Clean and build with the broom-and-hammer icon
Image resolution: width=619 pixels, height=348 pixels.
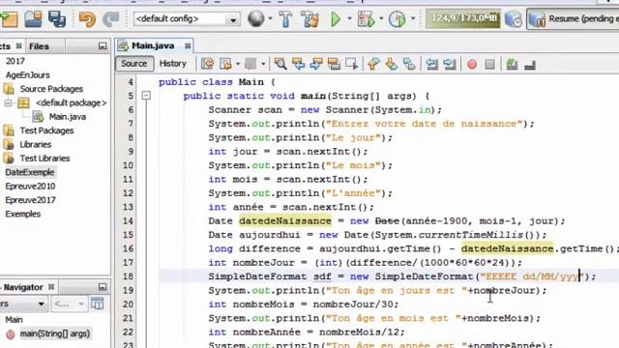[x=309, y=18]
